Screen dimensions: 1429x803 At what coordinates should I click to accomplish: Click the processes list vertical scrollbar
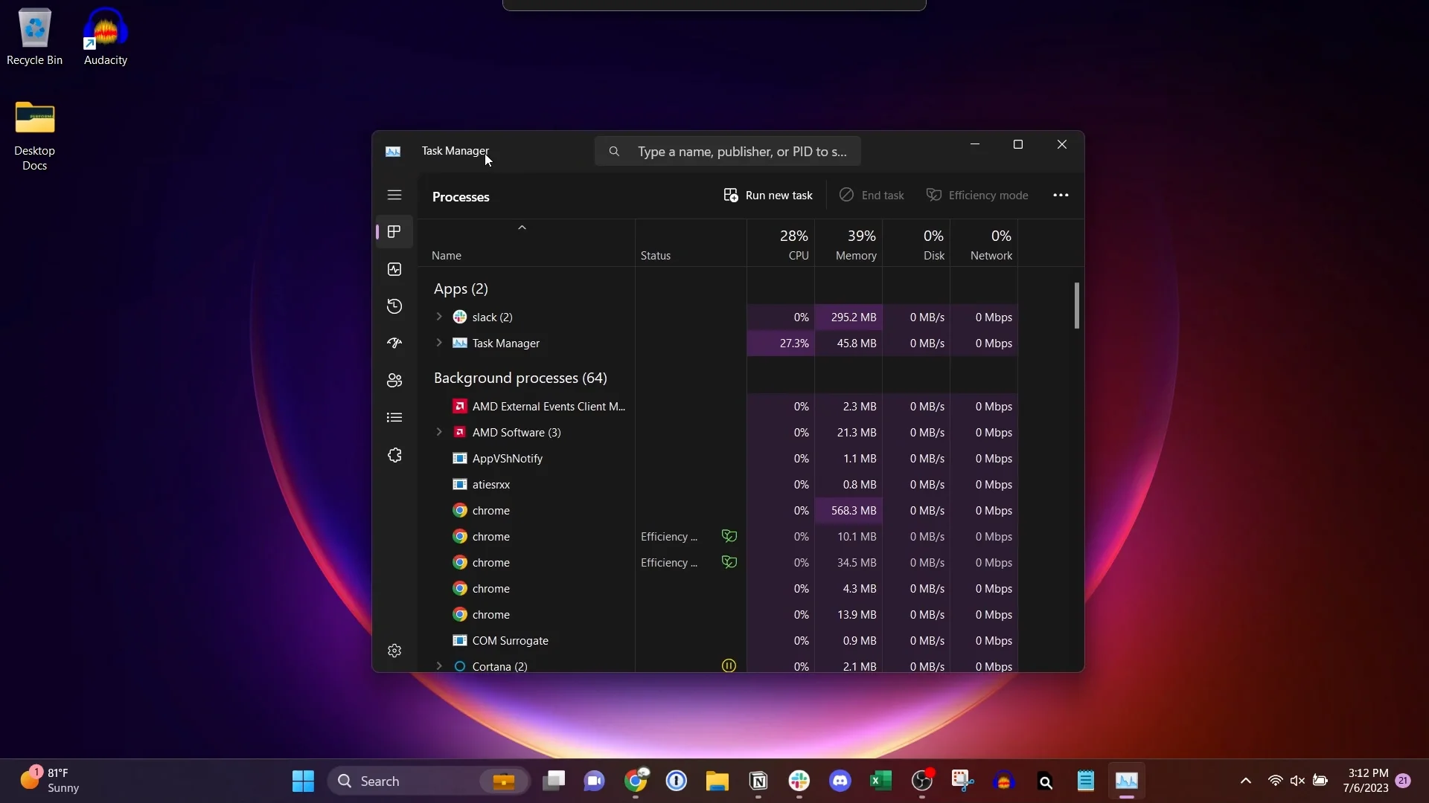click(1076, 306)
